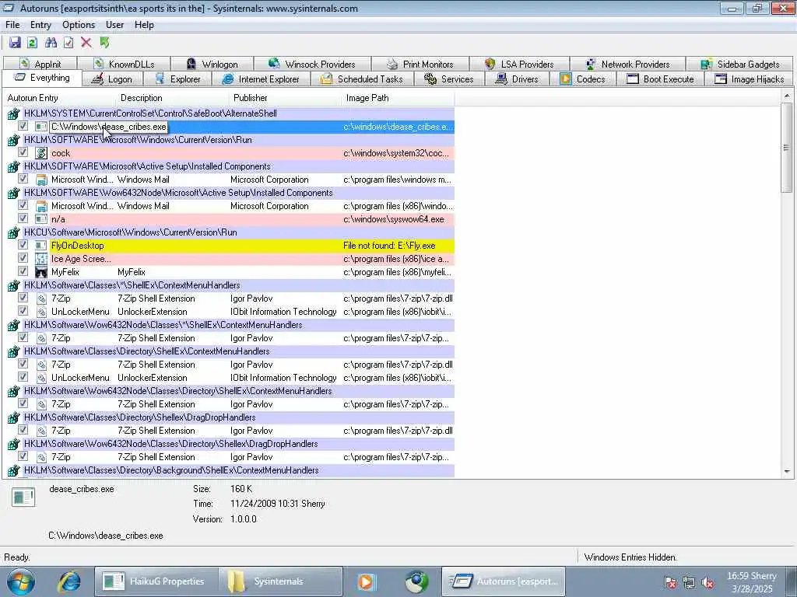Click the Properties toolbar icon

point(68,43)
